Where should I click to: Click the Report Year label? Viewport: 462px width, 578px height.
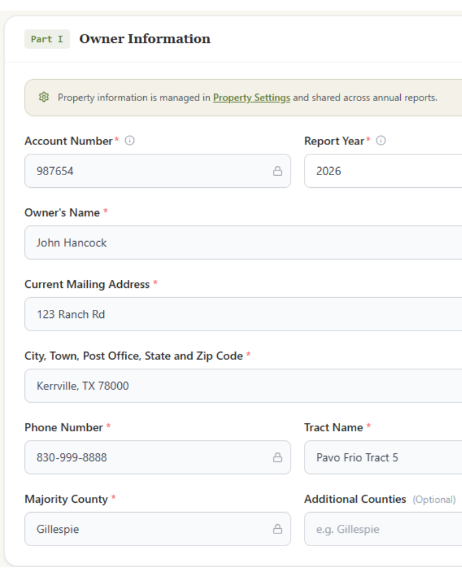[334, 141]
